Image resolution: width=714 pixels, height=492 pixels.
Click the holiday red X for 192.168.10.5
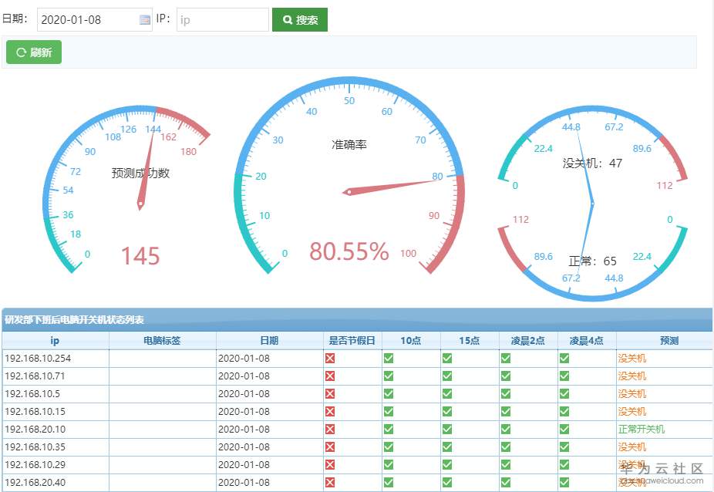pos(330,393)
